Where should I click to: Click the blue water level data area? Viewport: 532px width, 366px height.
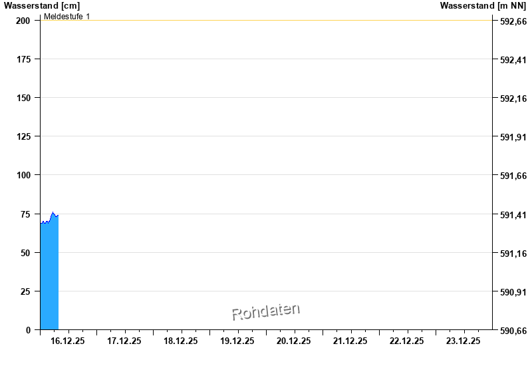pos(49,273)
